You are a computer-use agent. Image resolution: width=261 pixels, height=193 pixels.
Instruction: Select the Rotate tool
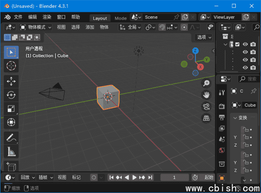click(x=11, y=95)
